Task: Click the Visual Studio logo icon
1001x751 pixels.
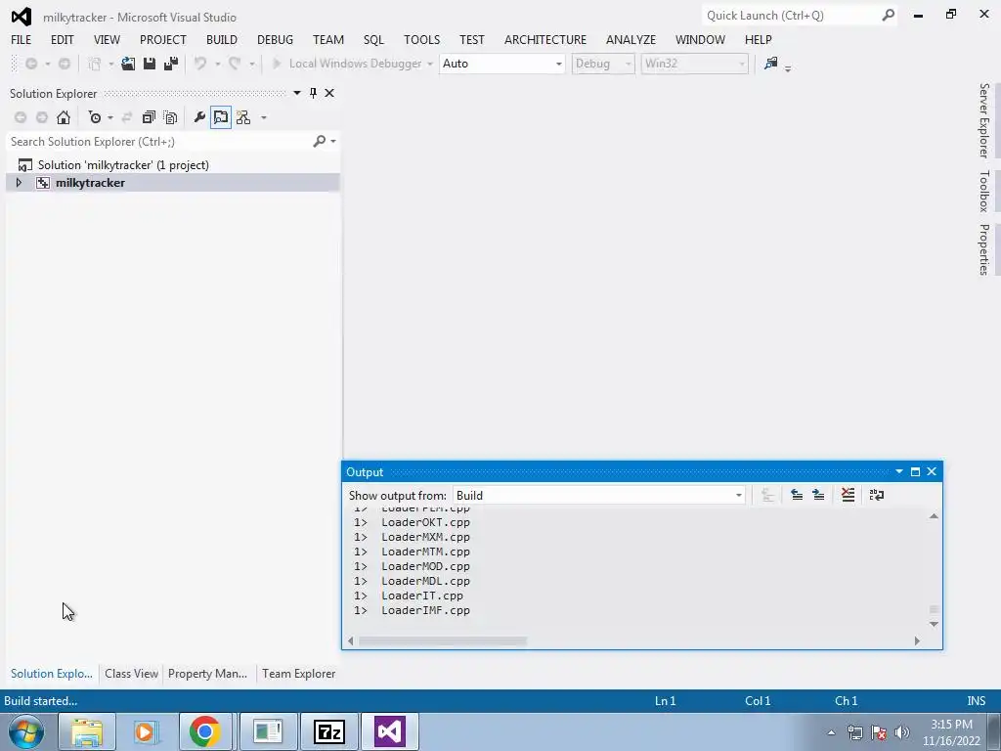Action: coord(22,17)
